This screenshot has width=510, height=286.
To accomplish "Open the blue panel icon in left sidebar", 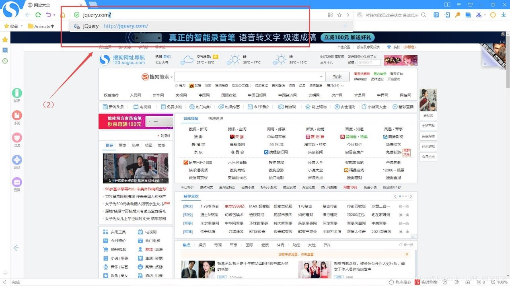I will [5, 50].
